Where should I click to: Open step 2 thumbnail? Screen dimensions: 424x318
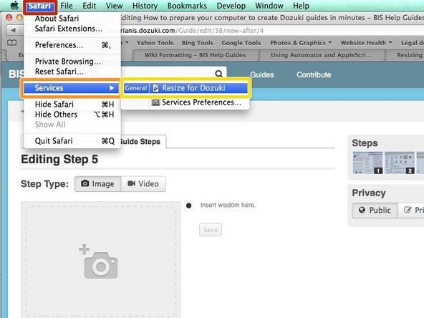coord(400,163)
